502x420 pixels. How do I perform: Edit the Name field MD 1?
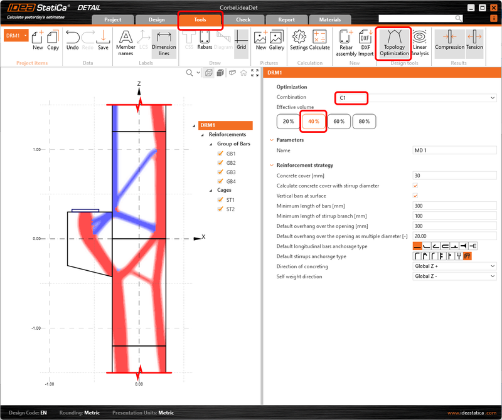(x=454, y=149)
